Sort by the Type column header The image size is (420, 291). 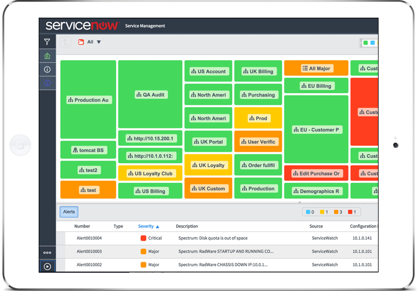pos(118,226)
